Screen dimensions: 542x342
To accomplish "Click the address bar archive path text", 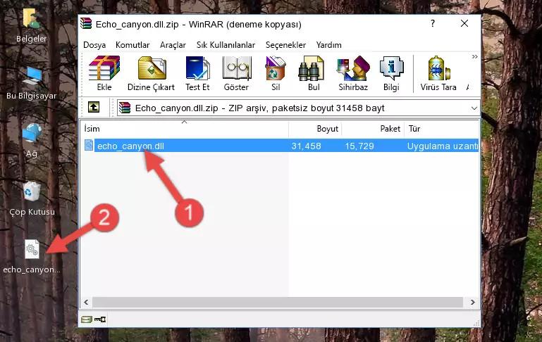I will point(259,108).
